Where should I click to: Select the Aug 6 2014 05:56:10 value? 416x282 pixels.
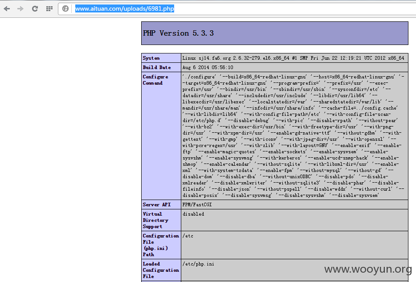208,67
